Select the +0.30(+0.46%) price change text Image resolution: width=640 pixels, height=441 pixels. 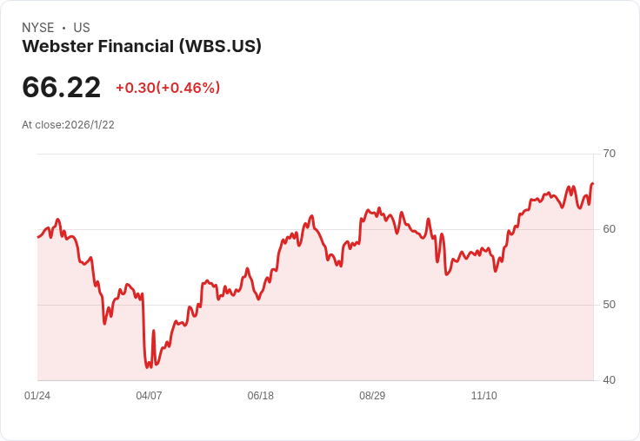click(x=168, y=88)
